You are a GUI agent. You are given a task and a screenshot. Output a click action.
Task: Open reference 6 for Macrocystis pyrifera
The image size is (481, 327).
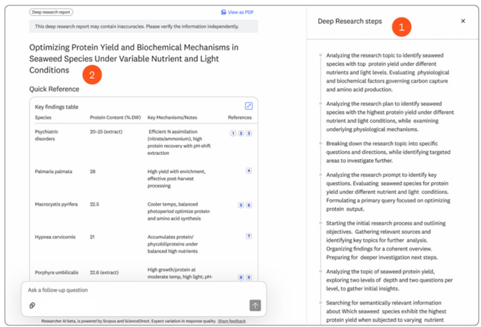pyautogui.click(x=248, y=205)
